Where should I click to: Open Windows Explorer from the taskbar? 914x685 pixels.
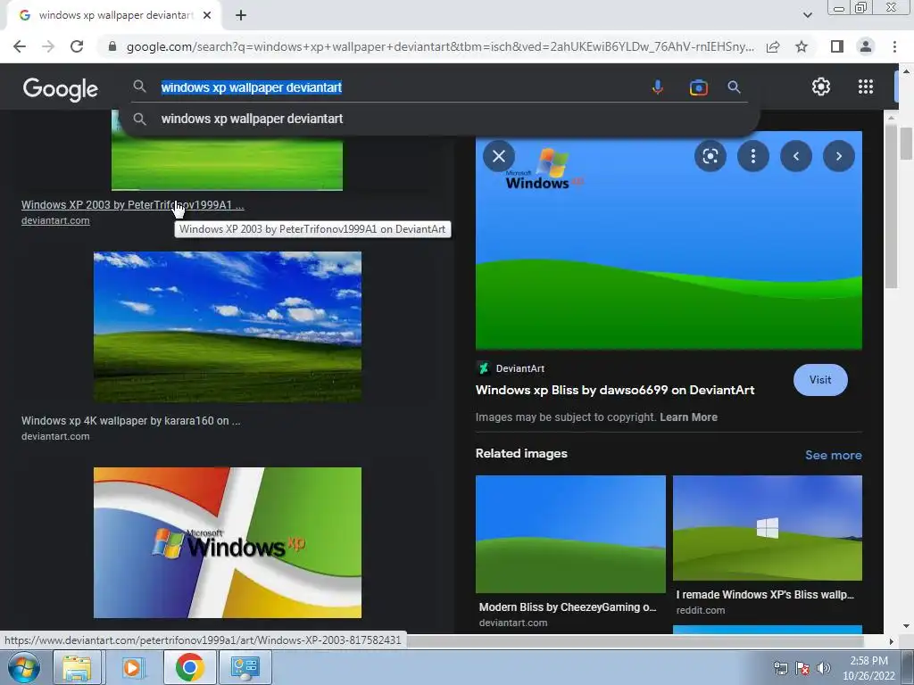pos(77,667)
